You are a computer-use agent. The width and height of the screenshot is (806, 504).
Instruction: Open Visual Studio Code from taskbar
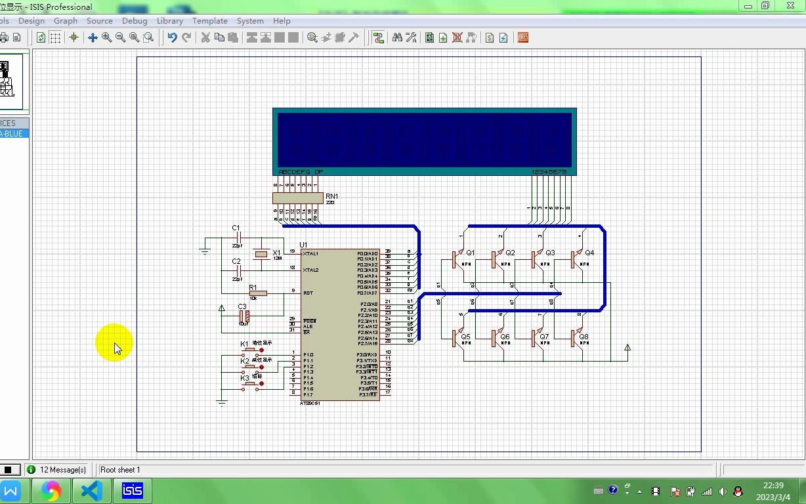tap(91, 490)
